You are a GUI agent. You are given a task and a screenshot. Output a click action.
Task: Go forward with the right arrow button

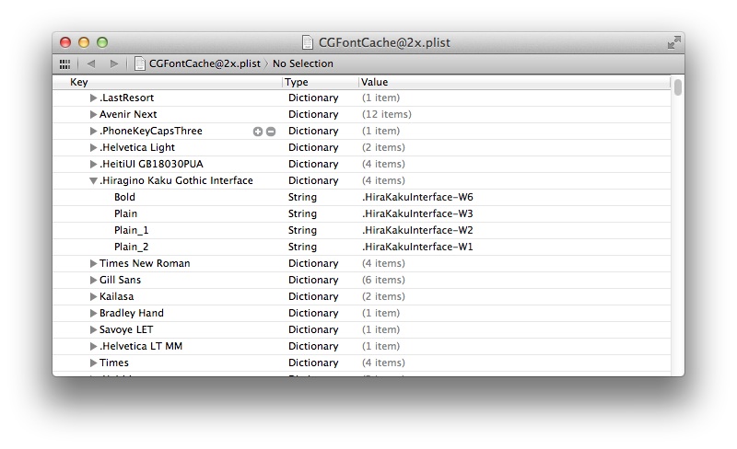(x=113, y=63)
